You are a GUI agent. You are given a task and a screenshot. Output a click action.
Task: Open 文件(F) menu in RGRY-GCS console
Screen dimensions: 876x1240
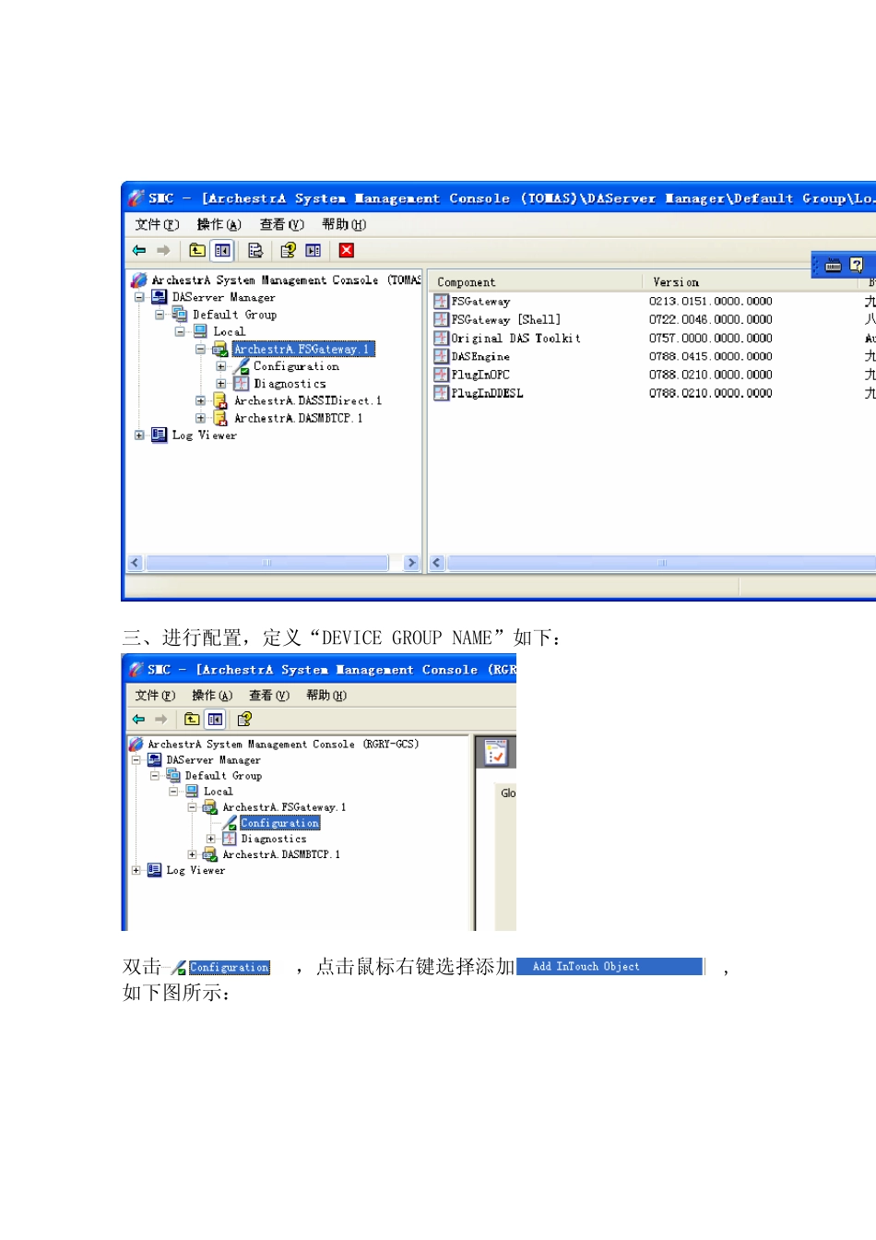point(155,695)
